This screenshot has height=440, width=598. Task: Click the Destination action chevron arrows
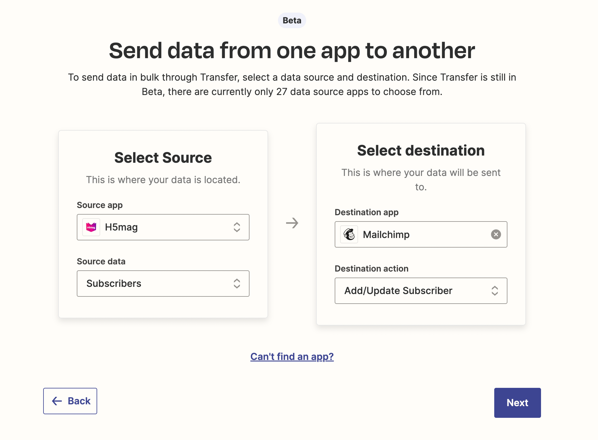[x=495, y=291]
